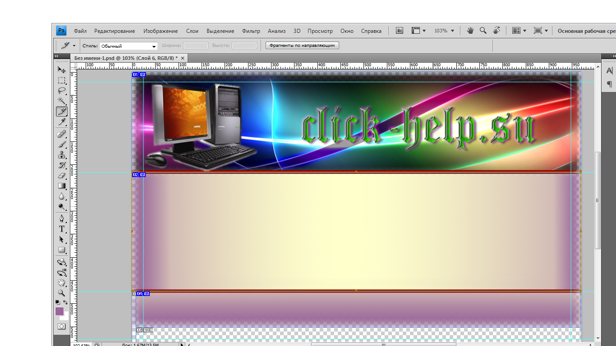Click the Zoom magnifier in application bar
Viewport: 616px width, 346px height.
click(483, 31)
